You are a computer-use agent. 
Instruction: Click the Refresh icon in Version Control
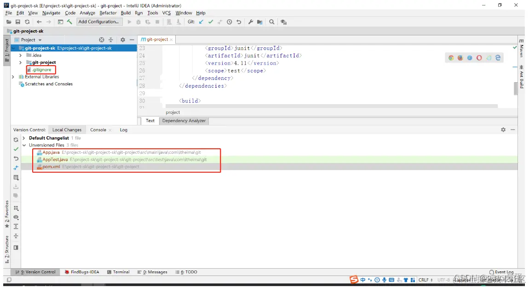tap(16, 140)
